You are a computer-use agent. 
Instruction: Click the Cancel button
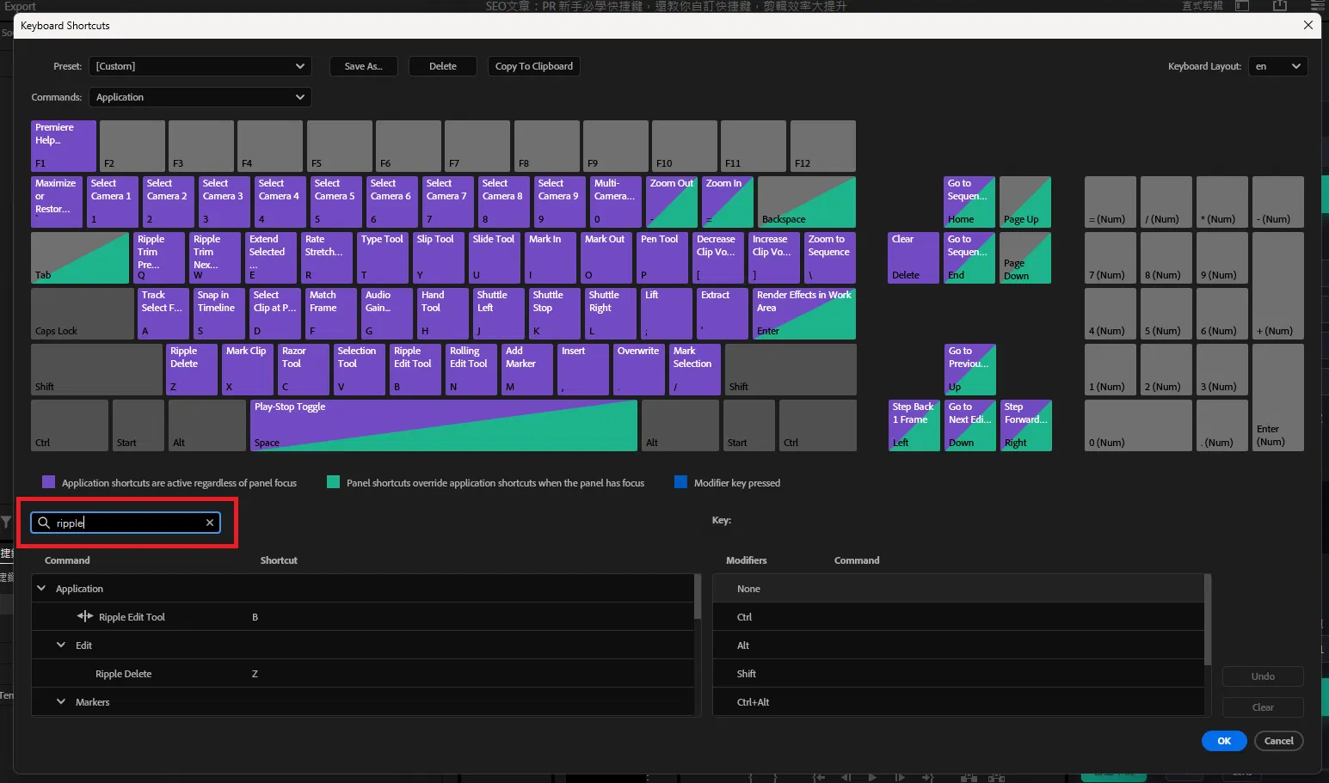click(1279, 741)
